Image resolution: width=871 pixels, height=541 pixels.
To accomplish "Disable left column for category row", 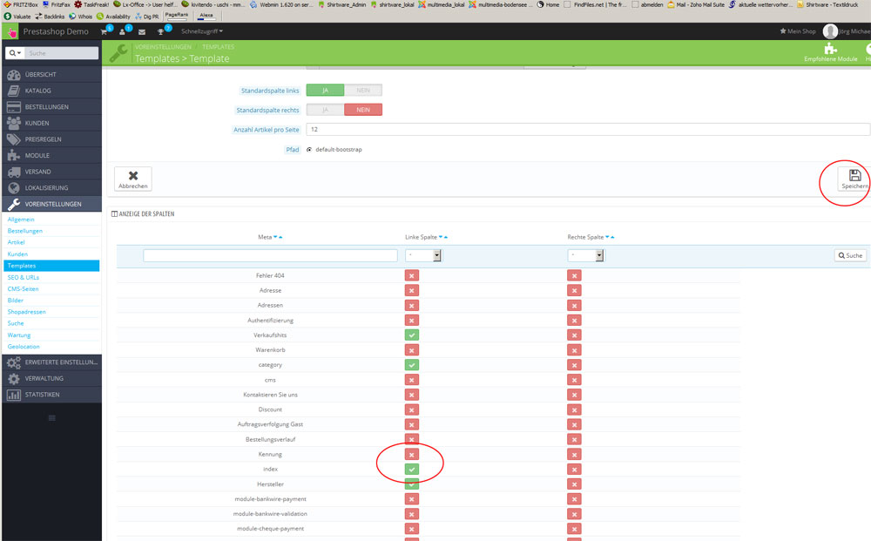I will click(412, 365).
